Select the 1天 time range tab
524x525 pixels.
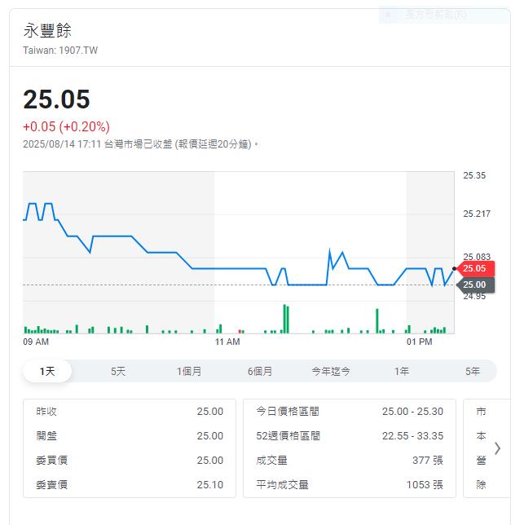pos(47,371)
